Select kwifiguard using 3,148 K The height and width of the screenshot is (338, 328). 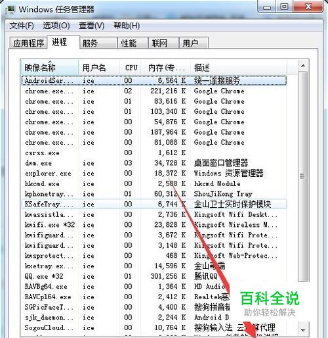[x=154, y=245]
